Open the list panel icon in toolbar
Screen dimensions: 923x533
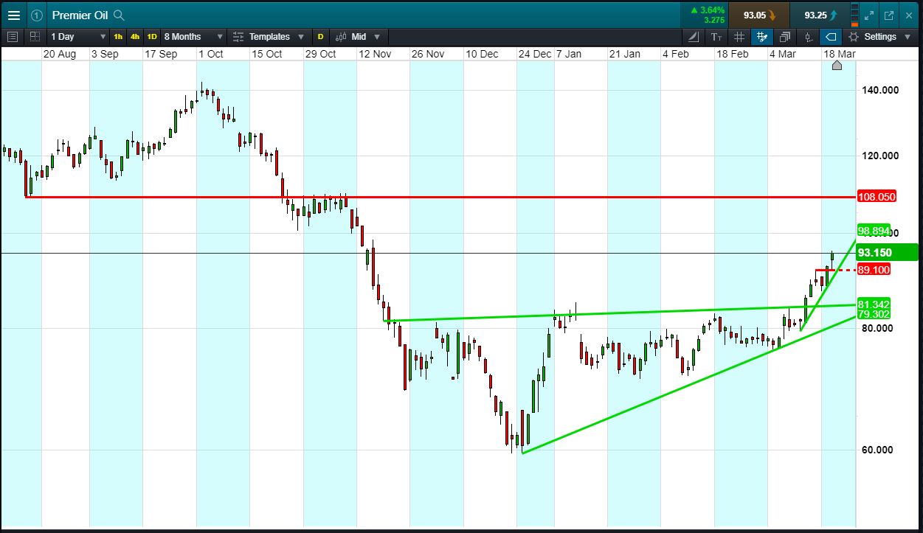coord(13,36)
